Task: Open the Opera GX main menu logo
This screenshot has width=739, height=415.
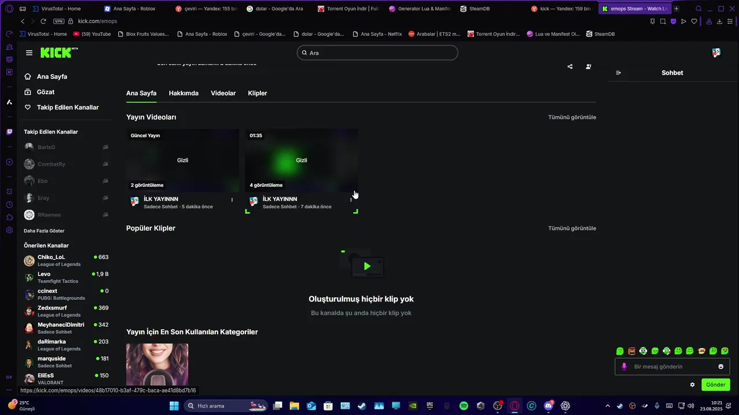Action: coord(9,9)
